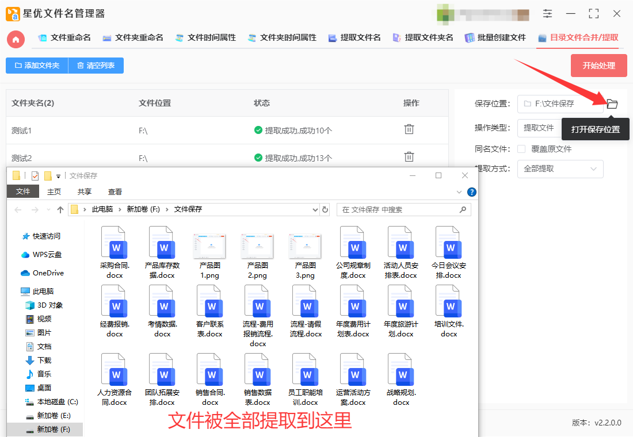
Task: Switch to 文件夹重命名 tab
Action: pyautogui.click(x=134, y=37)
